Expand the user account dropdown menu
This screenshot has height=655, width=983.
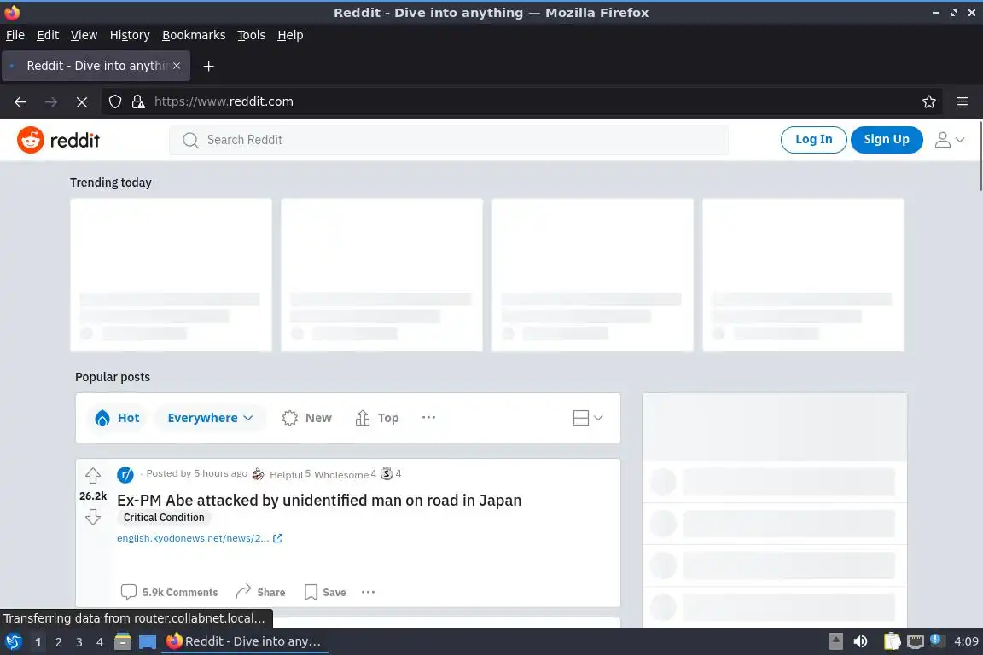[x=950, y=140]
